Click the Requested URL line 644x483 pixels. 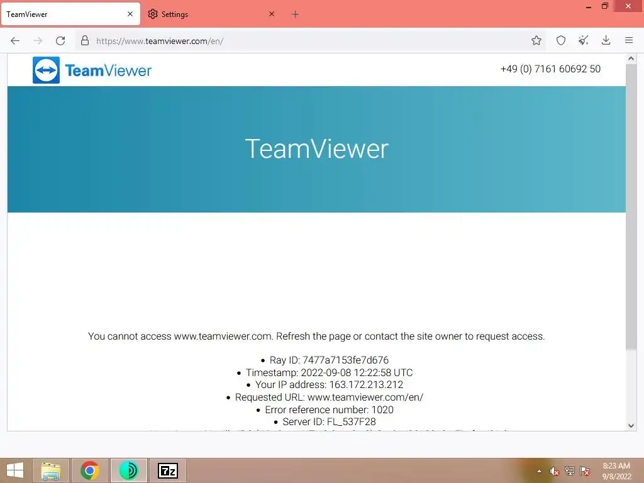[329, 397]
